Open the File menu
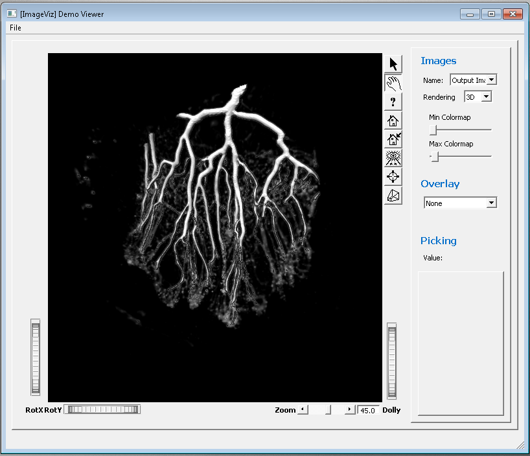The height and width of the screenshot is (456, 530). point(16,28)
